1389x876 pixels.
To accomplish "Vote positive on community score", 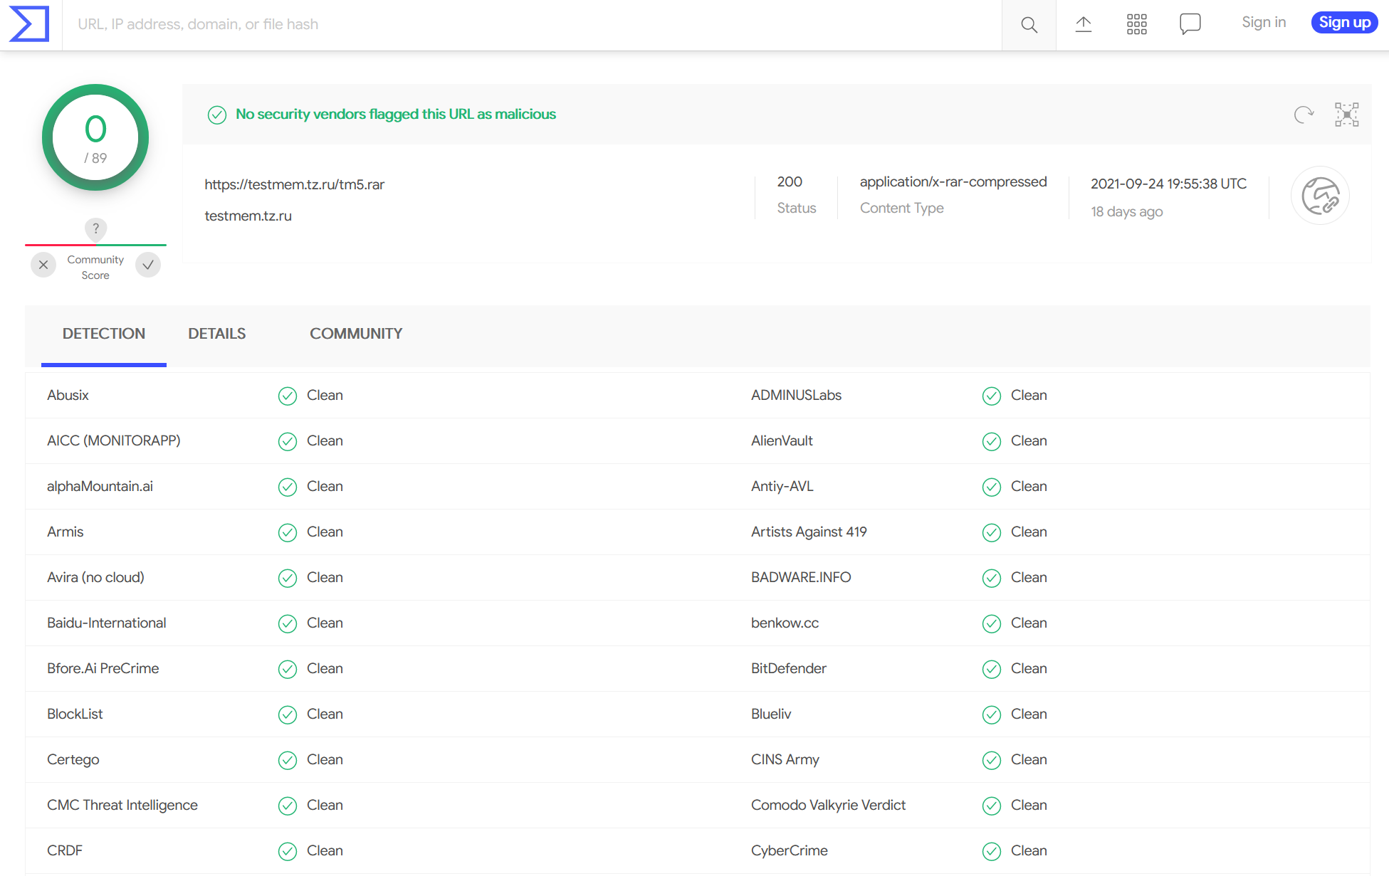I will (x=148, y=265).
